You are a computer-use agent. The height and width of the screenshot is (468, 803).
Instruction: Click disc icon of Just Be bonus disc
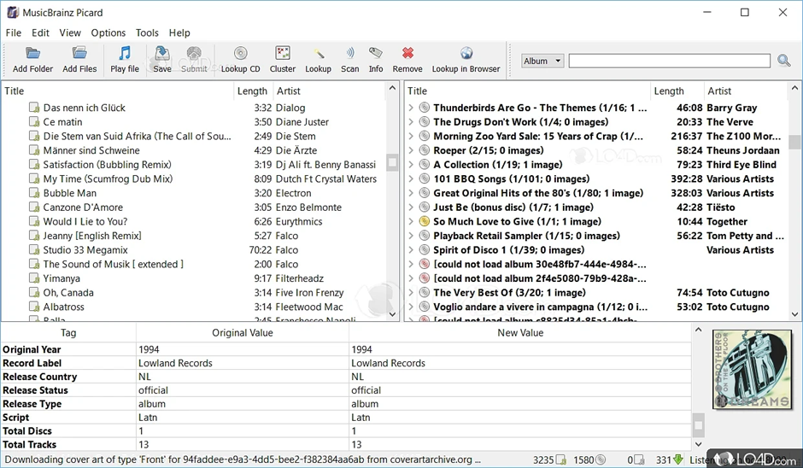(x=424, y=208)
